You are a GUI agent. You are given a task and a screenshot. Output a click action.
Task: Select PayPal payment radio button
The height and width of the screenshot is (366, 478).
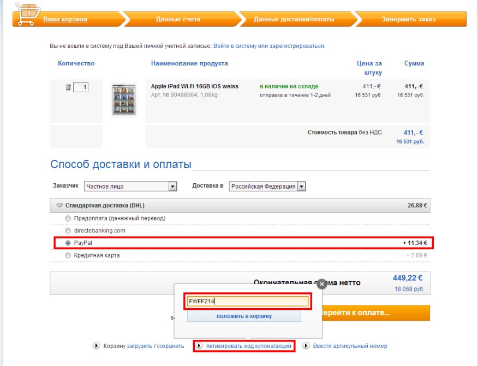(68, 243)
